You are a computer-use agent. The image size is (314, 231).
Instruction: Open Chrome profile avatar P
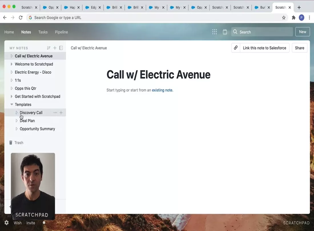(301, 18)
